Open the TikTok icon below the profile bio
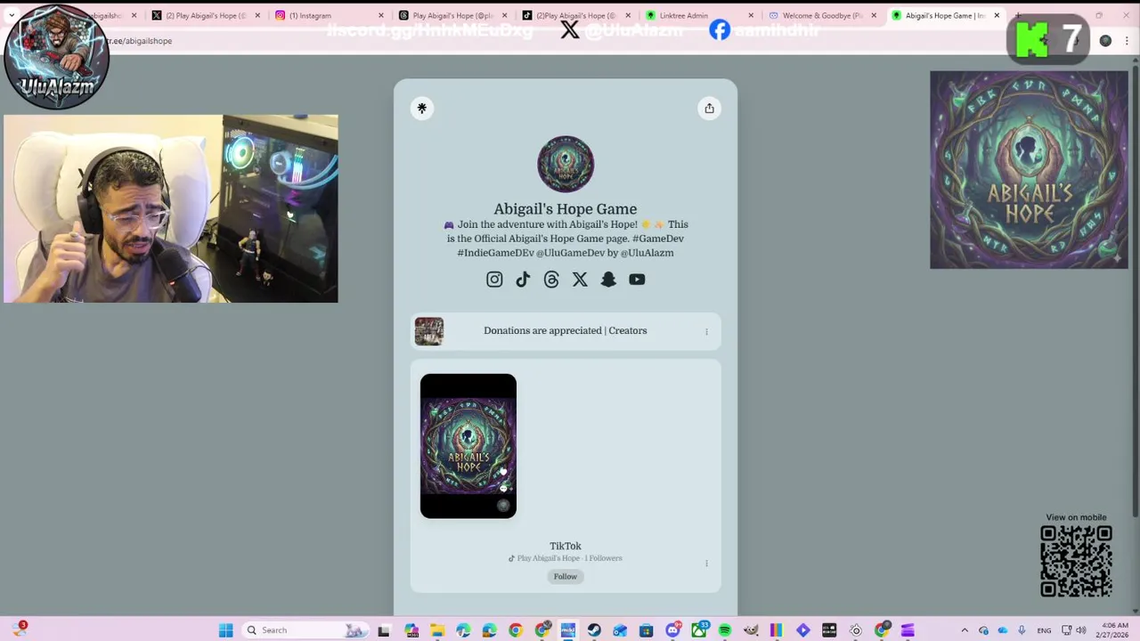Image resolution: width=1140 pixels, height=641 pixels. (523, 280)
